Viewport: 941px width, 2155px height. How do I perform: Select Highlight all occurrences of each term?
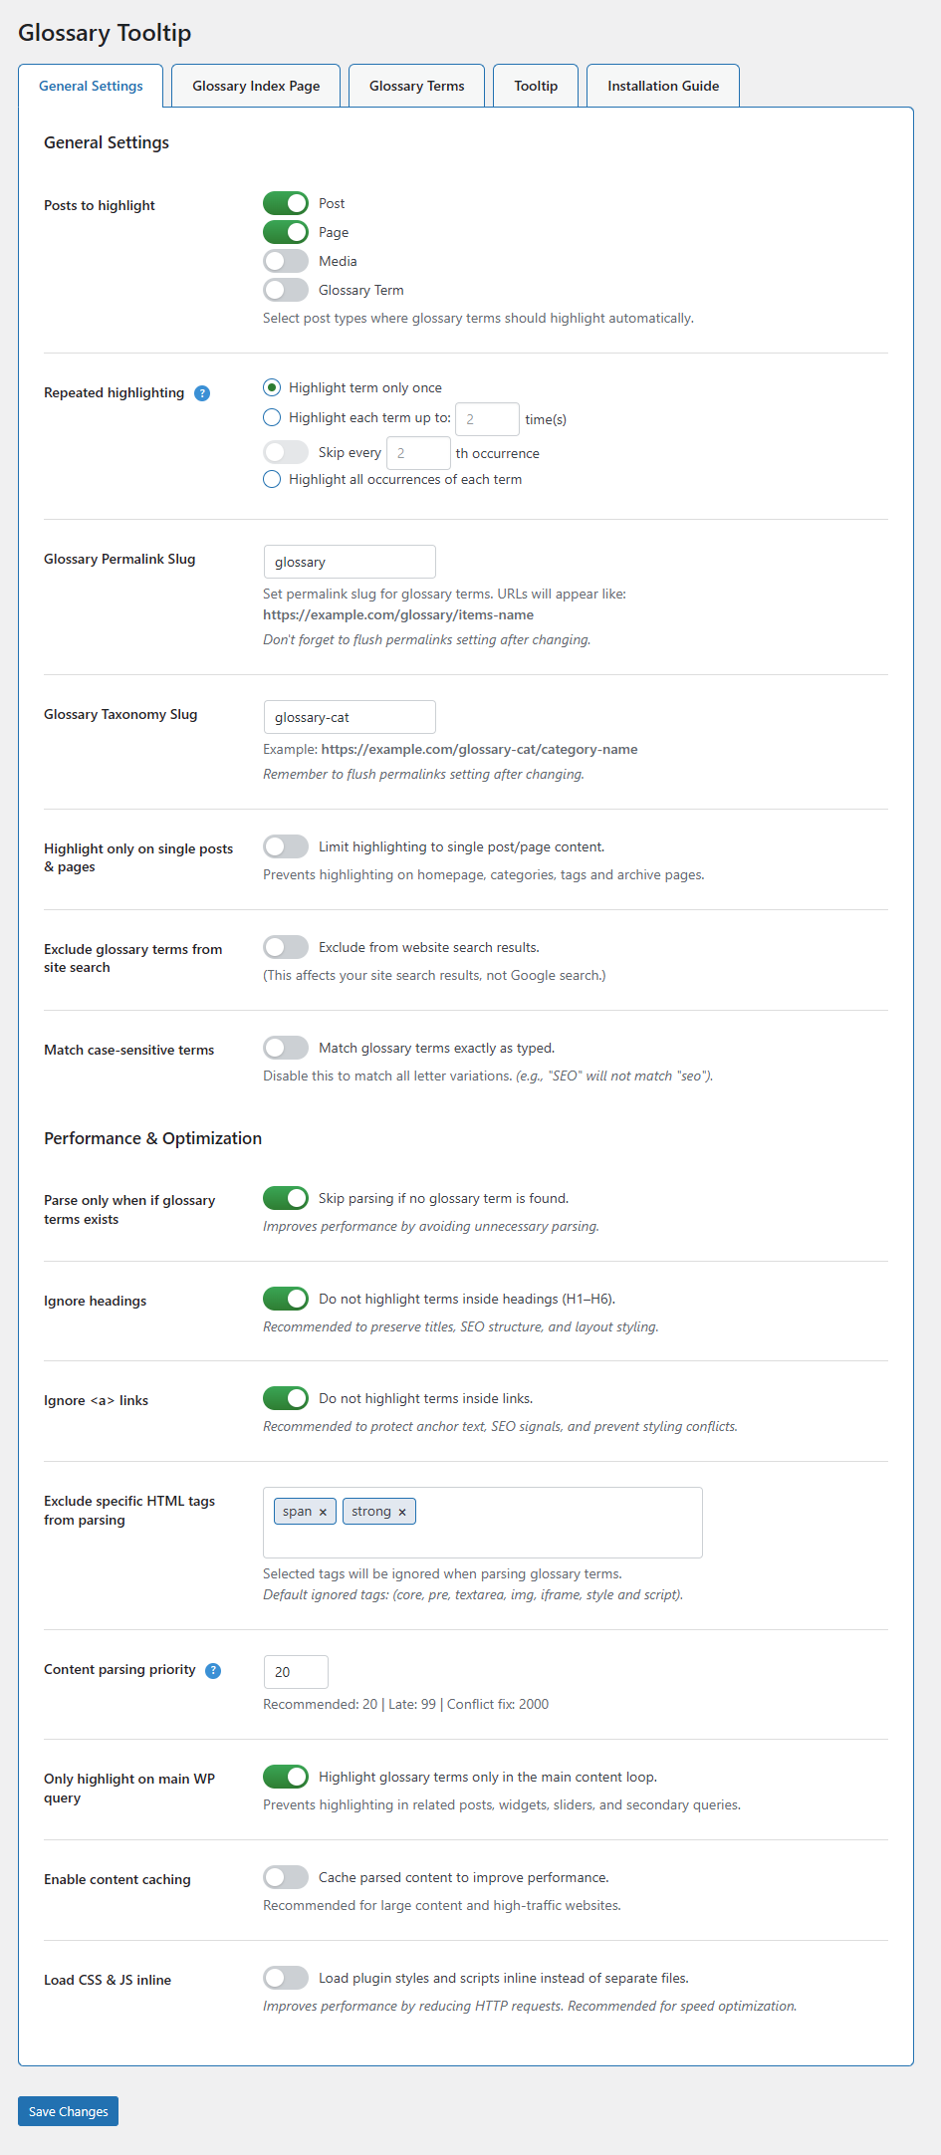click(x=272, y=479)
